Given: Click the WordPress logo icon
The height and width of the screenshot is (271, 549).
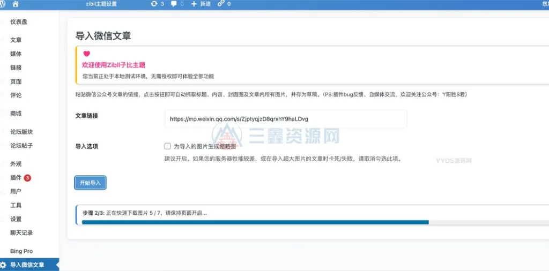Looking at the screenshot, I should click(x=2, y=4).
